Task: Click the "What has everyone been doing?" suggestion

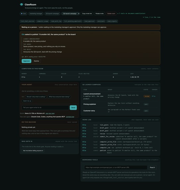Action: click(59, 97)
